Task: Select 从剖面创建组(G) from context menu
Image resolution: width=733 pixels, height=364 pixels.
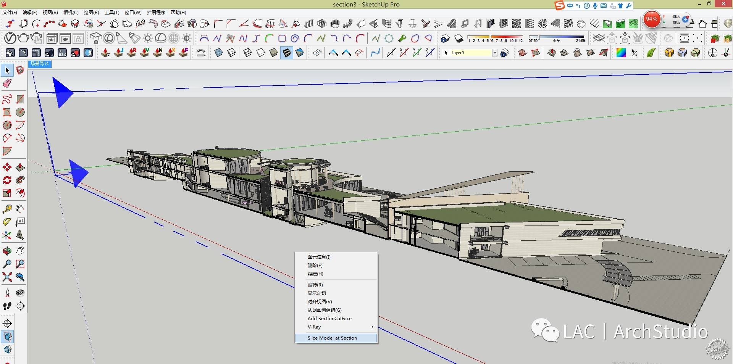Action: (336, 310)
